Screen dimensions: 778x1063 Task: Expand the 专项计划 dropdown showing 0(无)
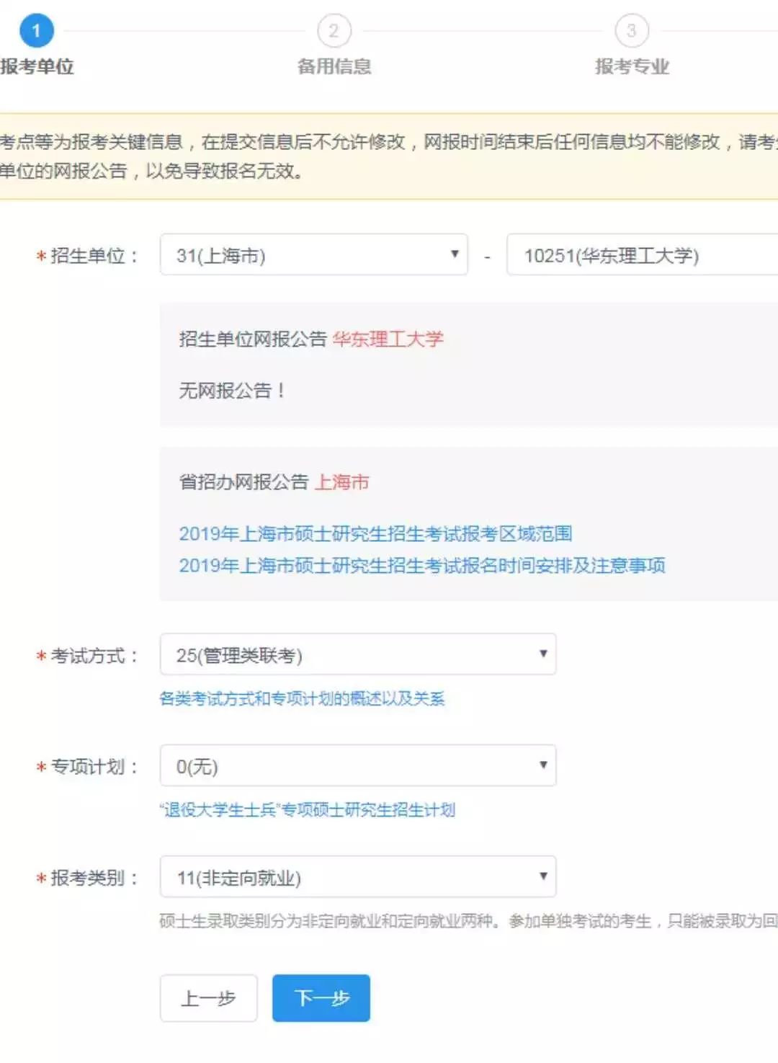(x=357, y=765)
